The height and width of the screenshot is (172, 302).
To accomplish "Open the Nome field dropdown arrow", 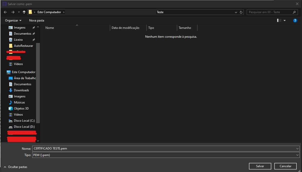I will (298, 148).
